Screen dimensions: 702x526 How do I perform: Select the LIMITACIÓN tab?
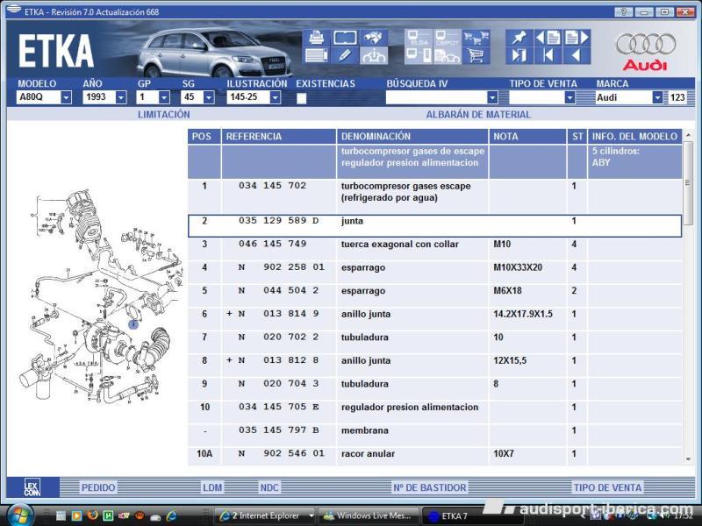pos(163,115)
